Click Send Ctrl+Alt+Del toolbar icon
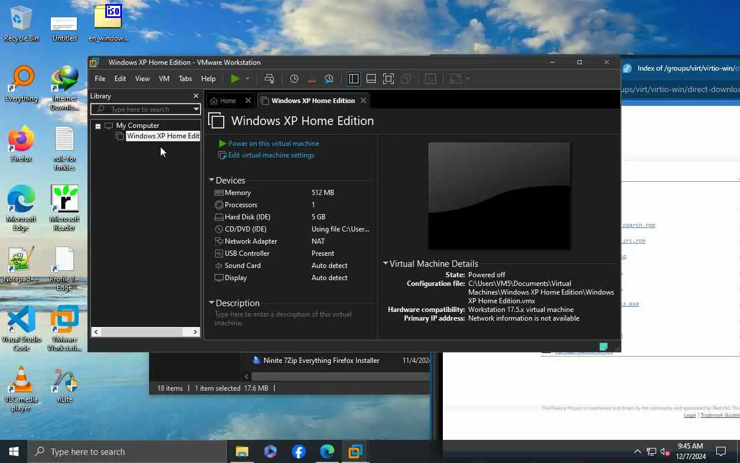 (269, 79)
